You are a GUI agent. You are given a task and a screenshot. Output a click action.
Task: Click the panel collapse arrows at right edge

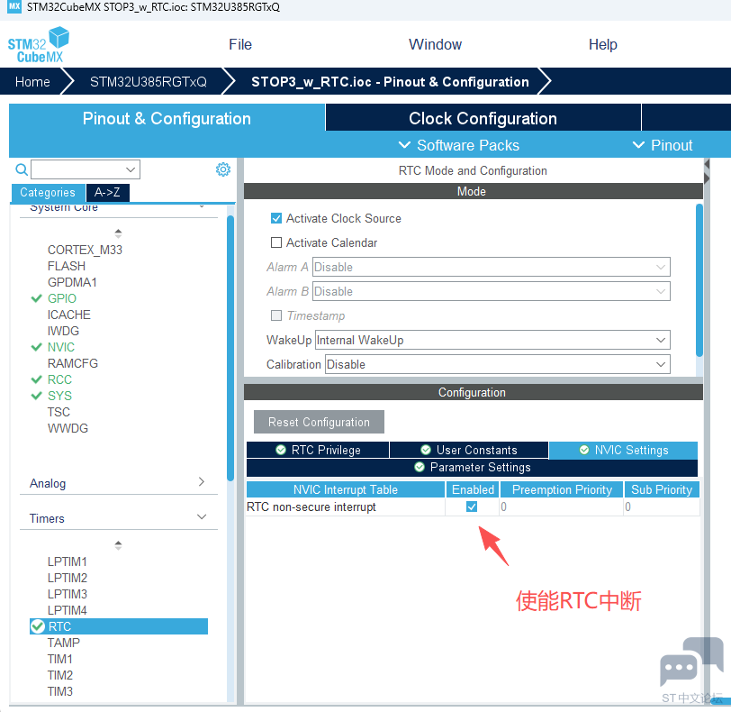[707, 172]
